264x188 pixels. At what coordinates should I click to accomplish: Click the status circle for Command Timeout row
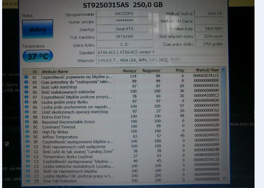coord(27,127)
